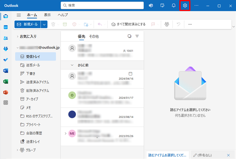Open the message dated 2023/08/14
Image resolution: width=236 pixels, height=159 pixels.
coord(102,117)
